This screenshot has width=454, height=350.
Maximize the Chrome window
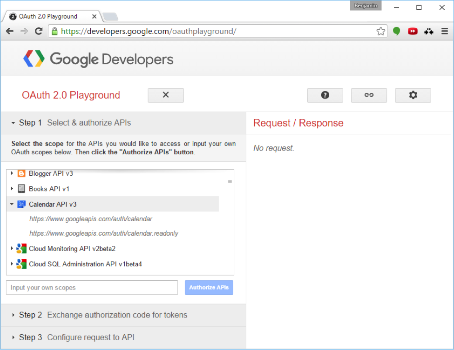(419, 7)
